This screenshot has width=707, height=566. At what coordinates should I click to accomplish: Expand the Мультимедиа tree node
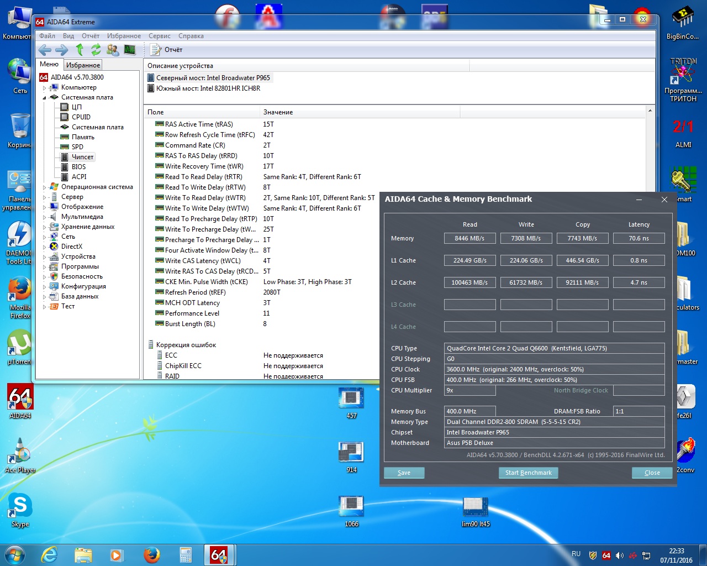45,217
